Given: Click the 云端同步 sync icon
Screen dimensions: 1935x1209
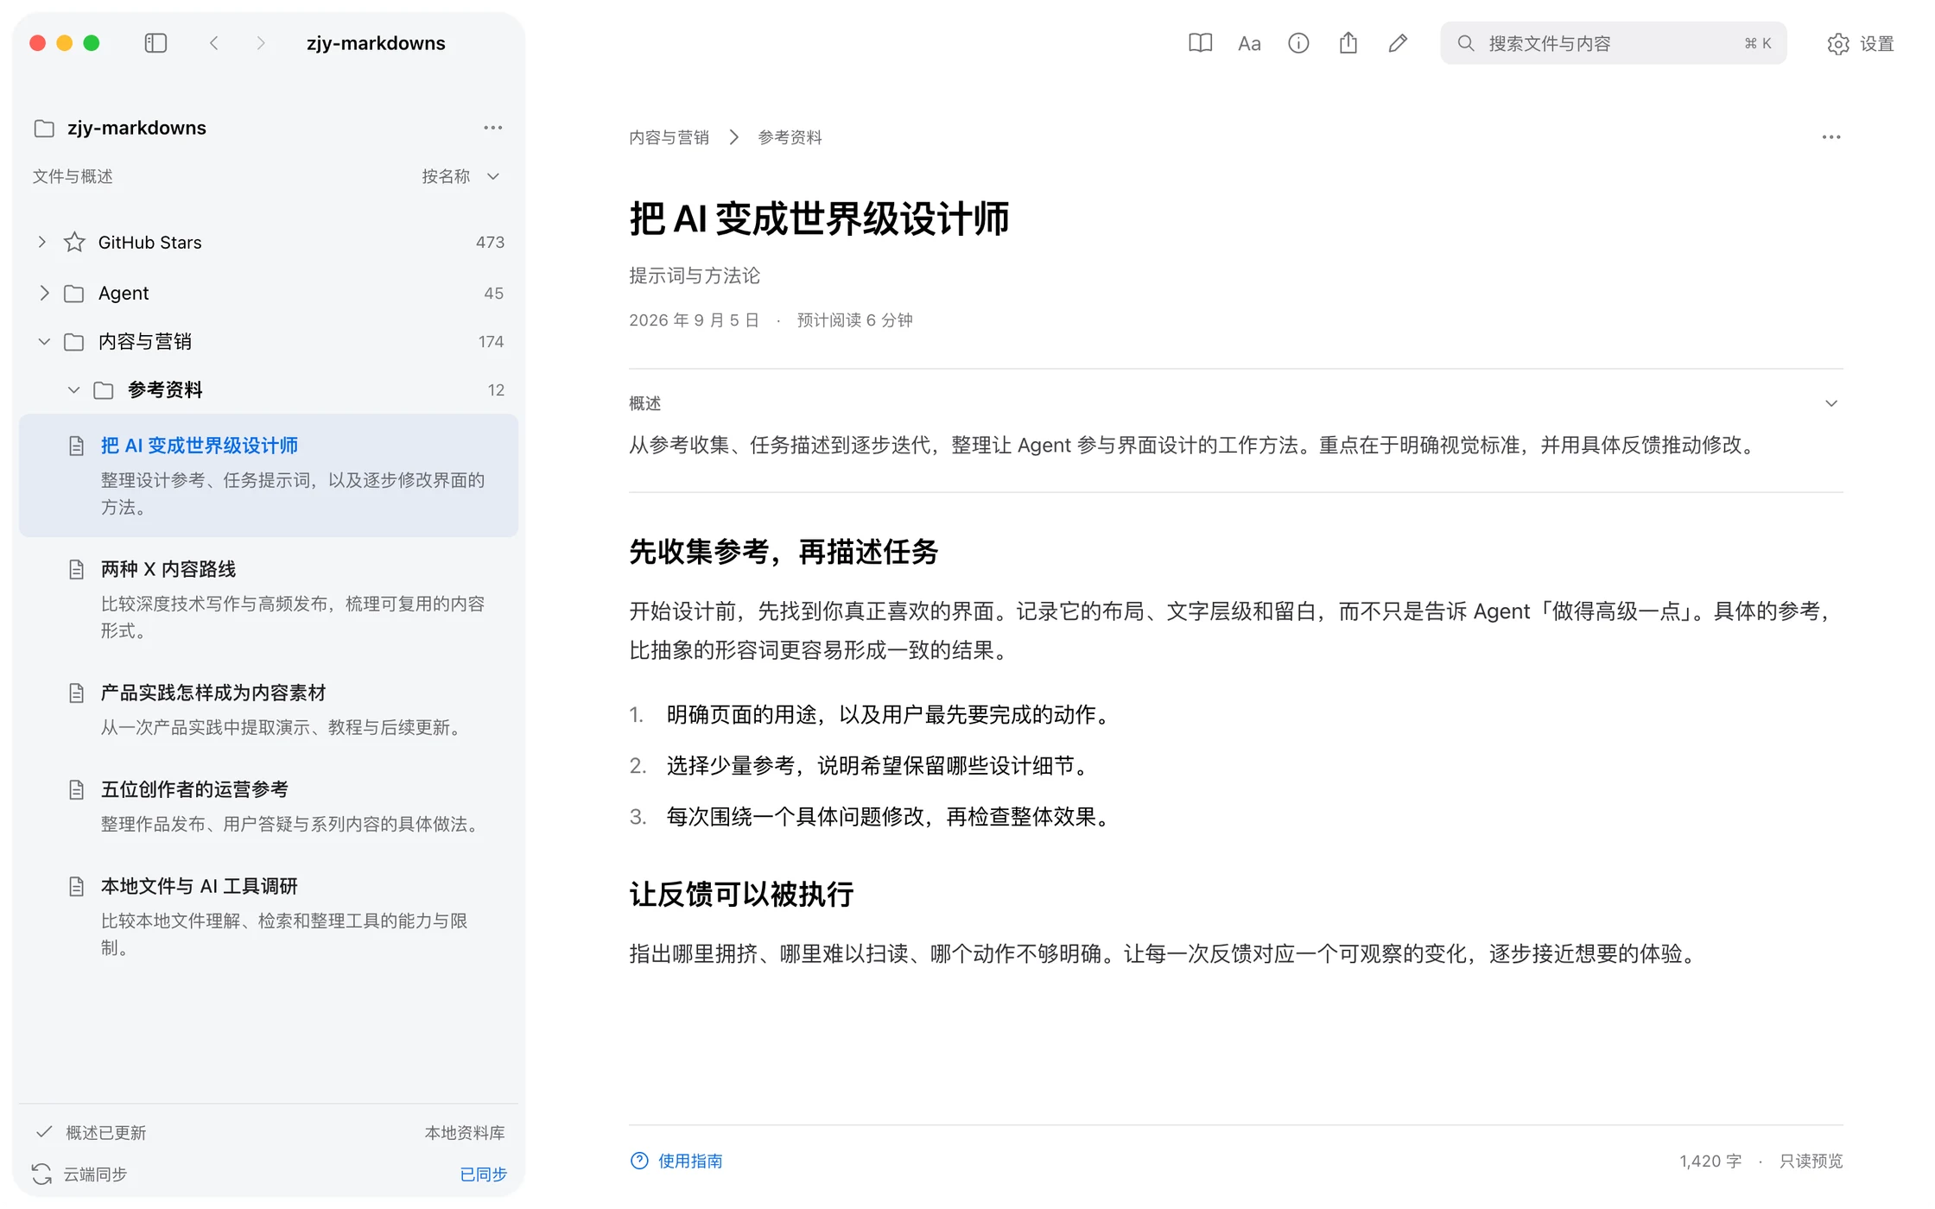Looking at the screenshot, I should pyautogui.click(x=41, y=1174).
